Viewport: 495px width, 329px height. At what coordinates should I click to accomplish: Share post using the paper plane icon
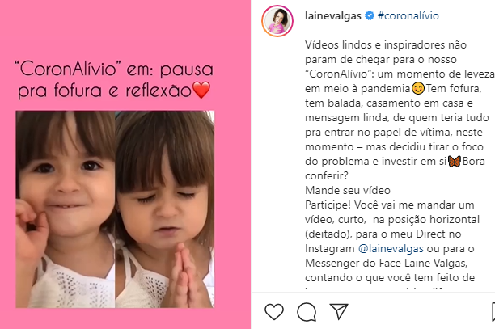339,311
